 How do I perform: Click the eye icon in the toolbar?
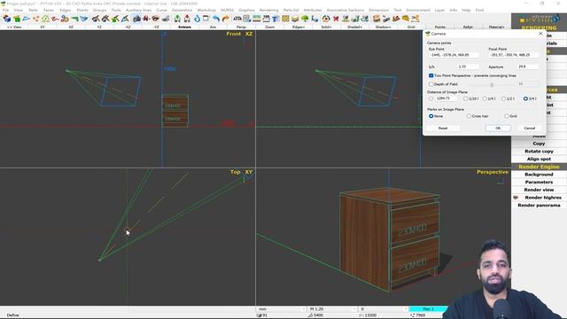click(156, 19)
